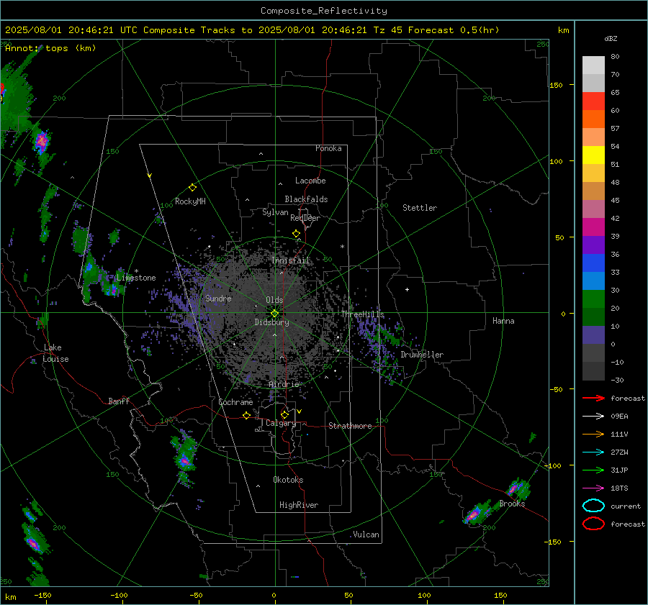Select the purple 36 dBZ color swatch

(x=593, y=245)
